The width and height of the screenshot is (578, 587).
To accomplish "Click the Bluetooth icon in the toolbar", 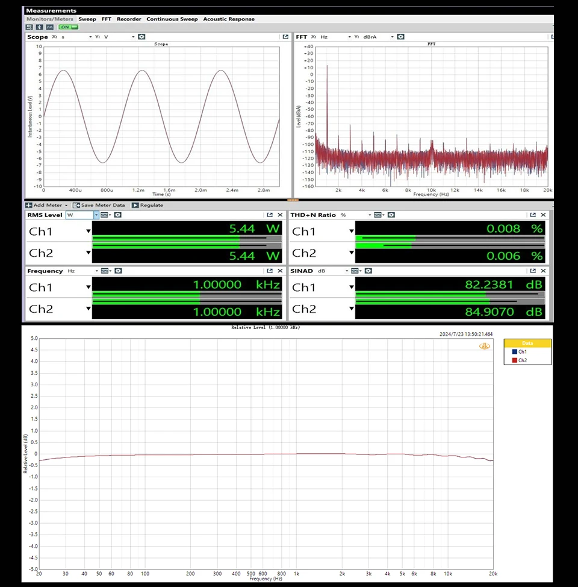I will 39,27.
